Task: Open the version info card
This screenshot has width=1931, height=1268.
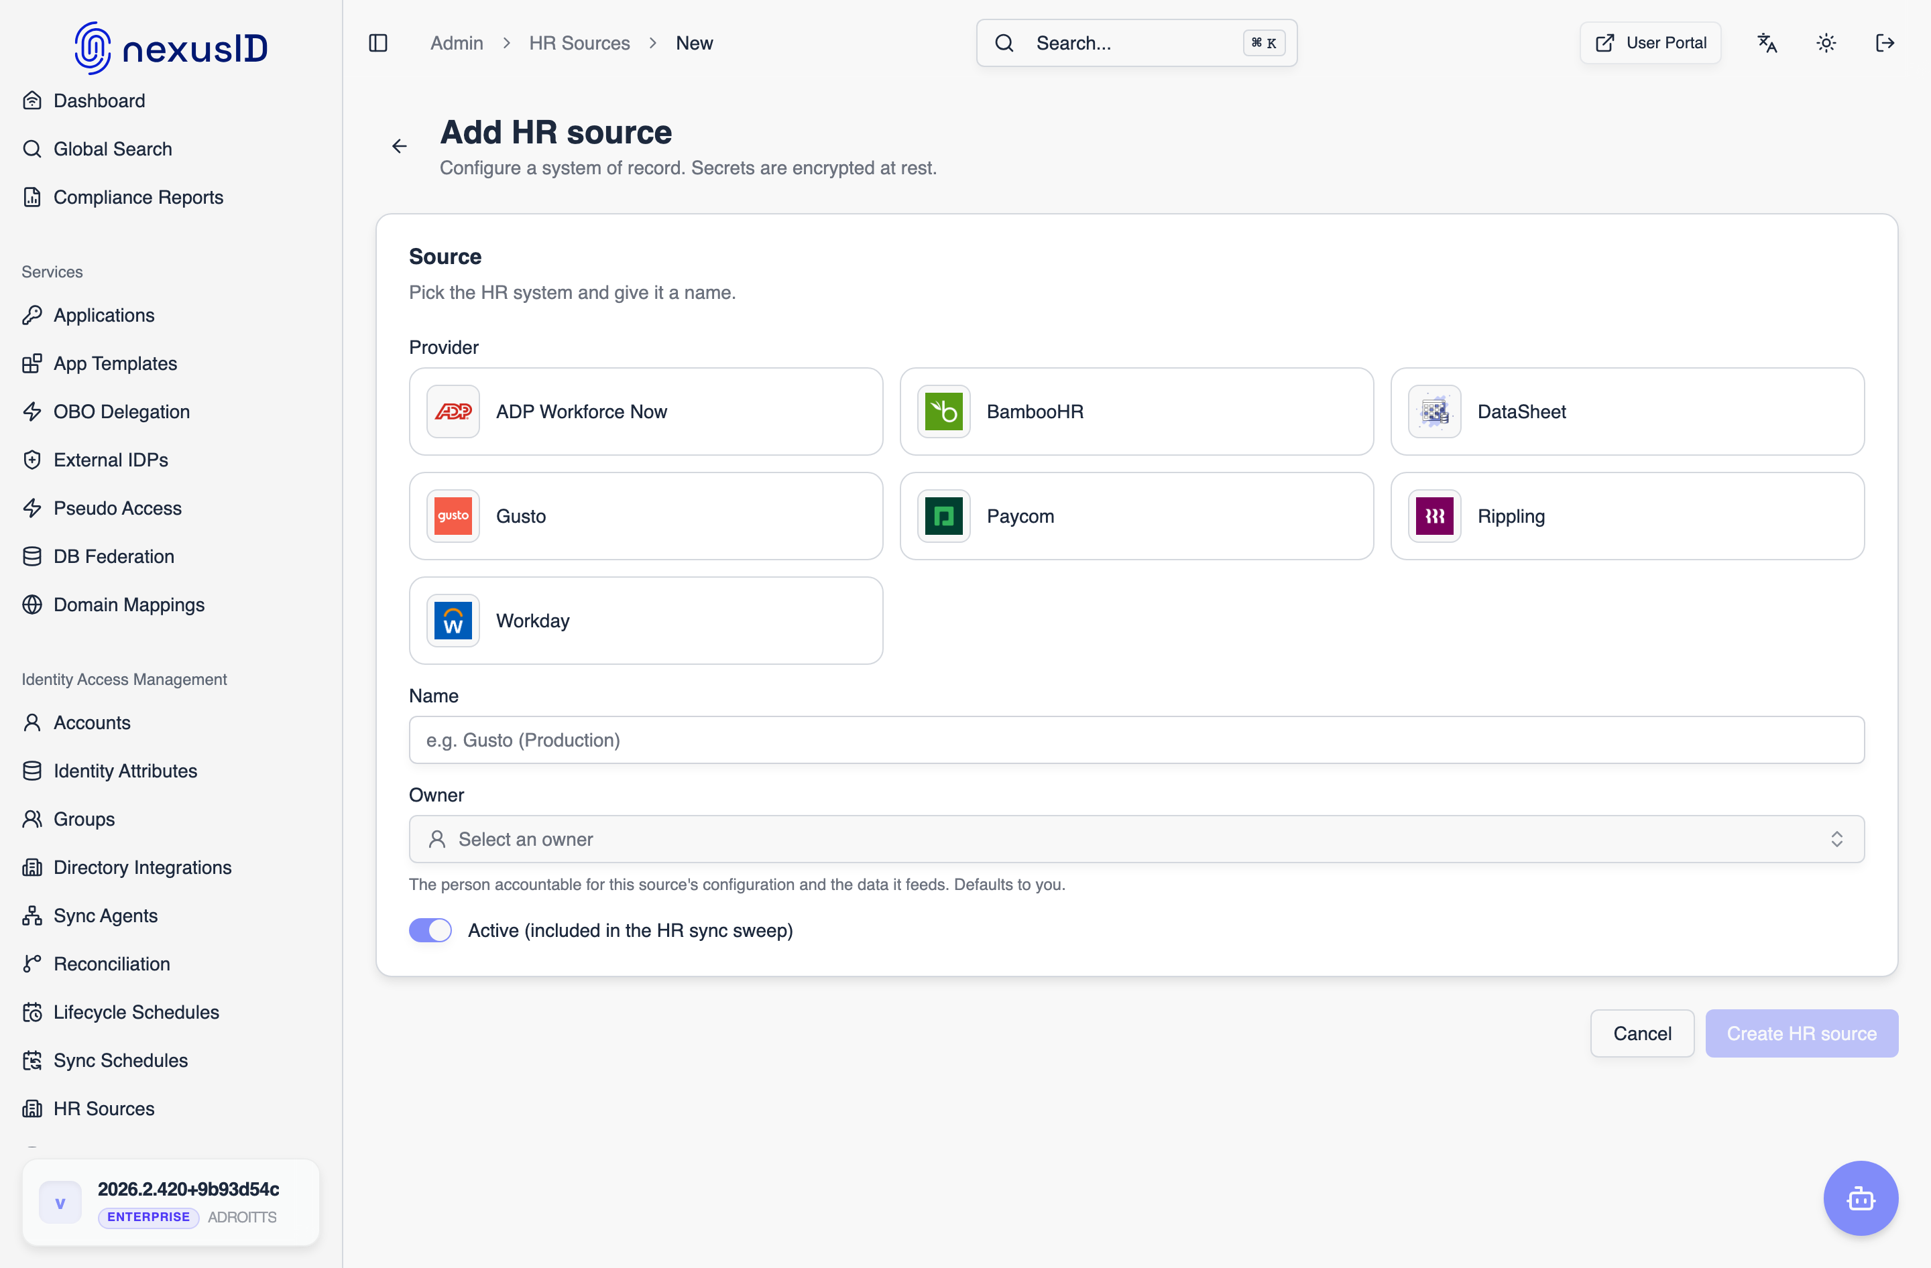Action: [170, 1202]
